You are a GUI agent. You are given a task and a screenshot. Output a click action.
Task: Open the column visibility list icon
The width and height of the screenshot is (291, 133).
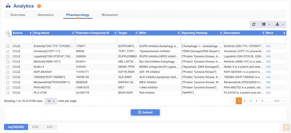pyautogui.click(x=266, y=24)
